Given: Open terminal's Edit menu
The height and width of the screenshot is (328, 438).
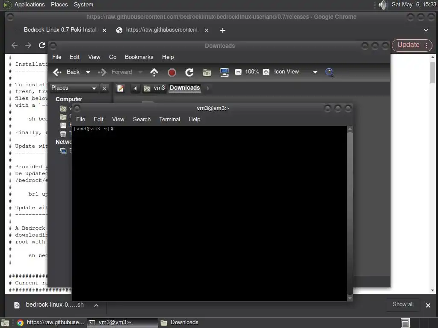Looking at the screenshot, I should pos(98,120).
